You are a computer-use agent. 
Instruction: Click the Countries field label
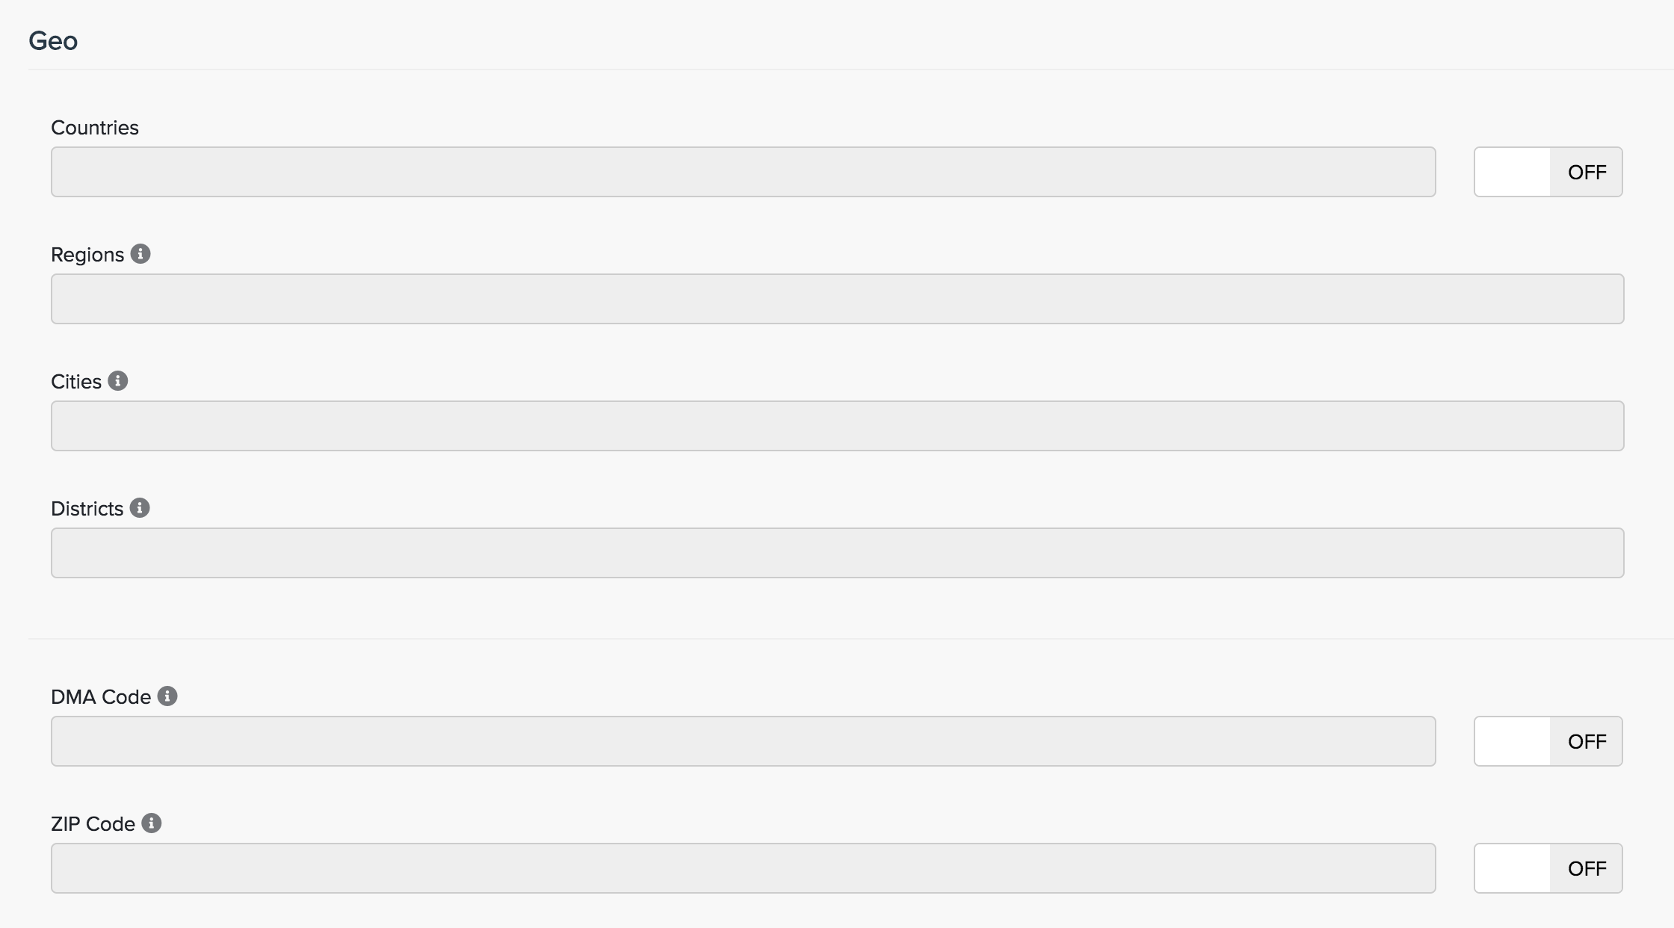pyautogui.click(x=95, y=128)
